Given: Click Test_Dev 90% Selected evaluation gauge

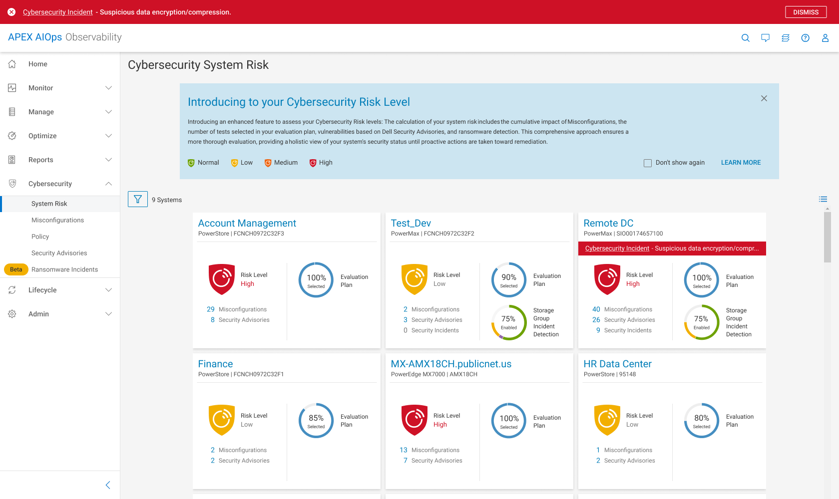Looking at the screenshot, I should pos(509,279).
